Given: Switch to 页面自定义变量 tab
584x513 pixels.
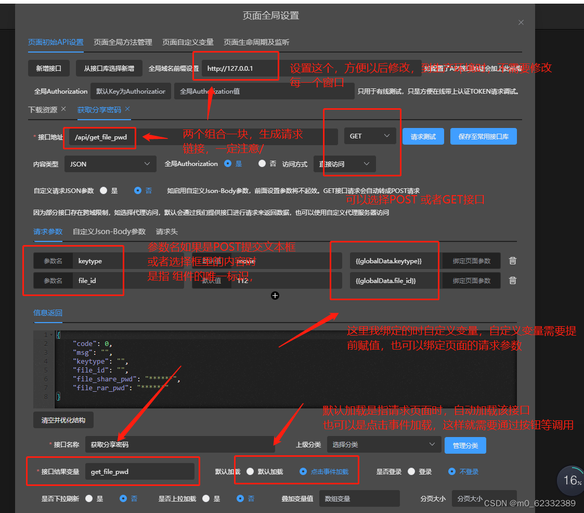Looking at the screenshot, I should [188, 42].
